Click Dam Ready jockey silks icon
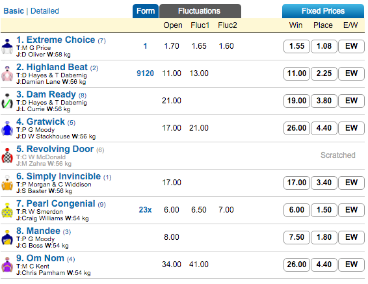The width and height of the screenshot is (368, 284). [7, 101]
